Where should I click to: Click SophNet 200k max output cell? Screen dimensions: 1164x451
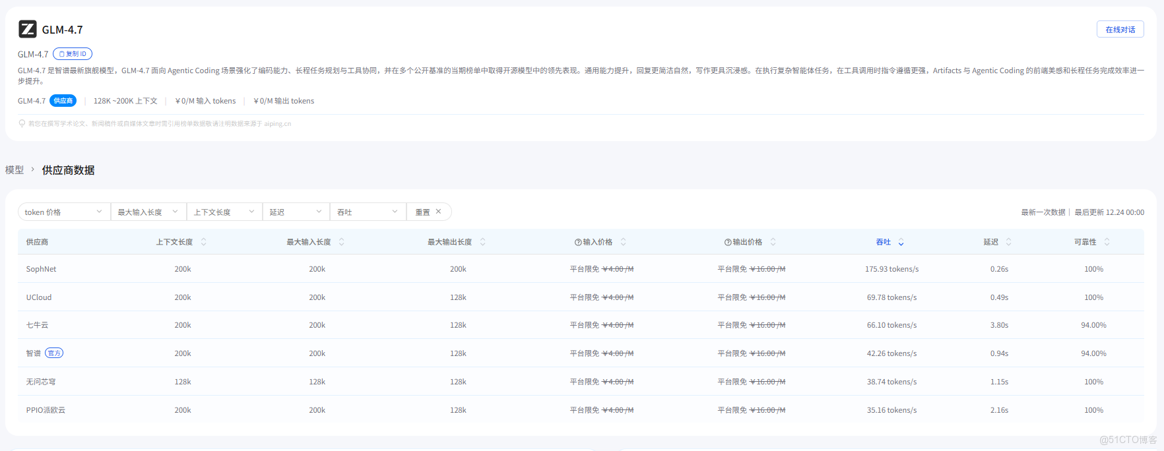pyautogui.click(x=458, y=269)
